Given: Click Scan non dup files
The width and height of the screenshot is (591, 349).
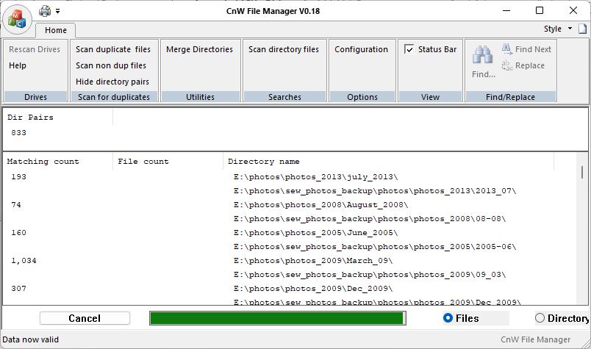Looking at the screenshot, I should [111, 65].
